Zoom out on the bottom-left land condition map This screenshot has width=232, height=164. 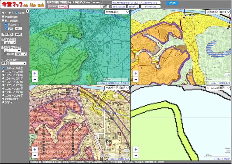point(35,156)
